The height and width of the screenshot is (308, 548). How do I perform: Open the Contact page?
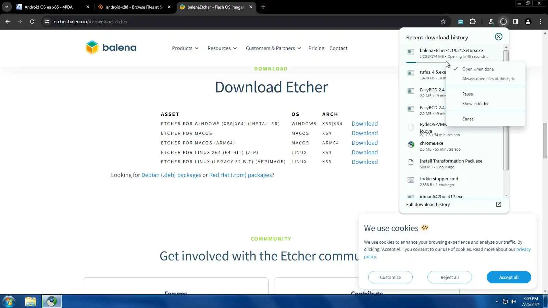click(338, 48)
